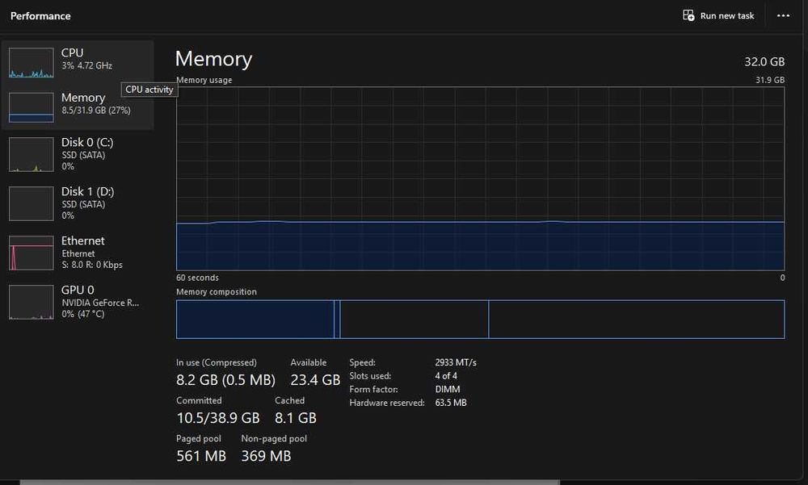Click the 23.4 GB available value
This screenshot has width=808, height=485.
315,380
